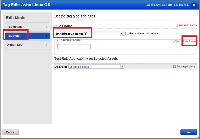
Task: Open the Action Log section
Action: [x=27, y=45]
